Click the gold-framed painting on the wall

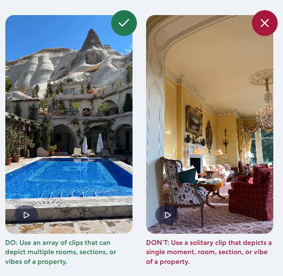coord(194,121)
